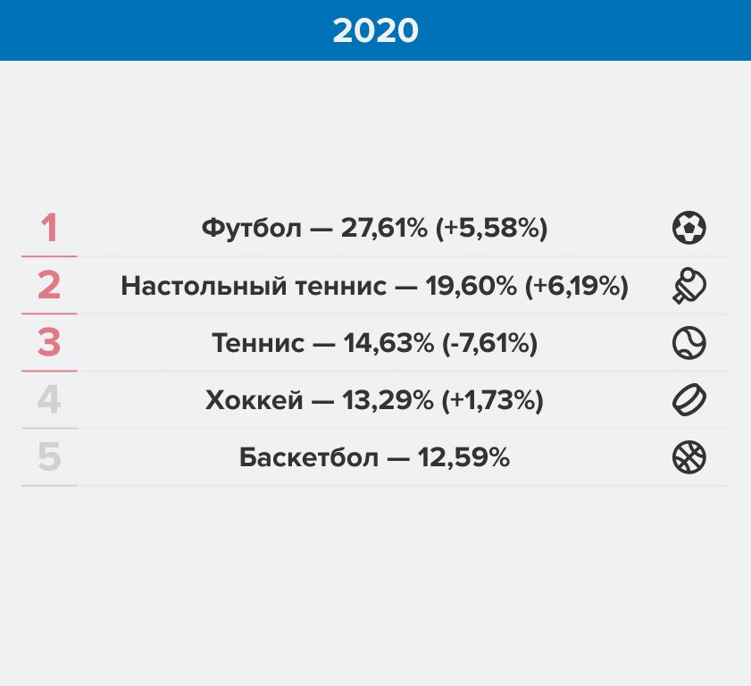The height and width of the screenshot is (686, 751).
Task: Click the (+5,58%) change value
Action: coord(491,229)
